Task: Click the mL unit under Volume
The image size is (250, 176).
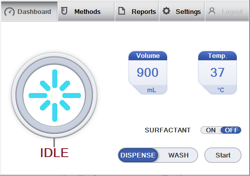Action: coord(152,90)
